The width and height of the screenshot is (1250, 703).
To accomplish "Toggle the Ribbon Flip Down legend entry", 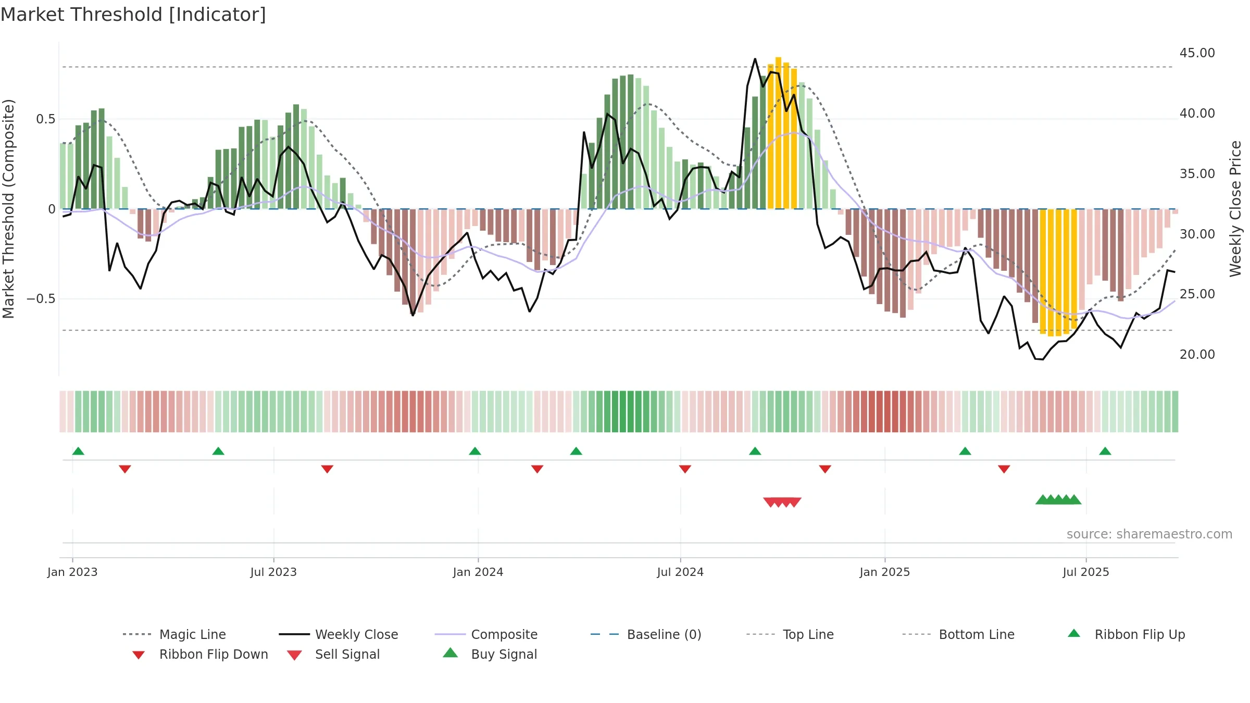I will [199, 654].
